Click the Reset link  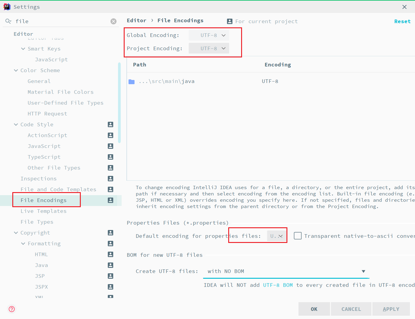pyautogui.click(x=402, y=21)
